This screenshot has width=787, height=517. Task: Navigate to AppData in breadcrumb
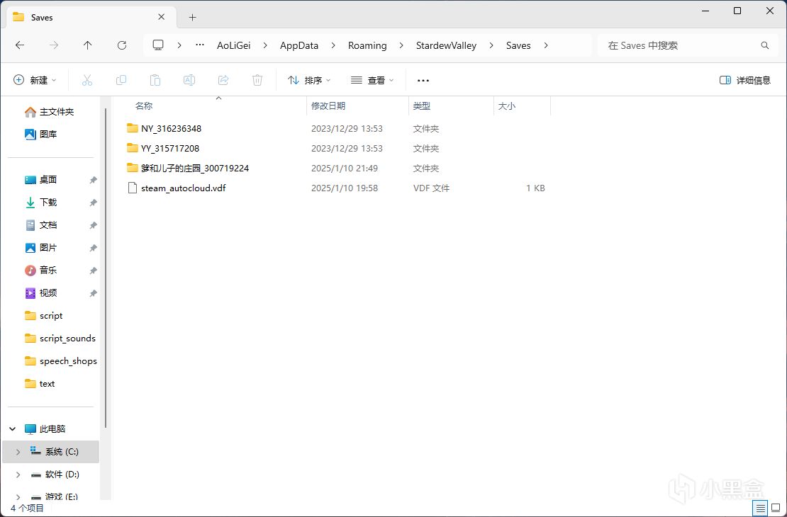[x=299, y=45]
